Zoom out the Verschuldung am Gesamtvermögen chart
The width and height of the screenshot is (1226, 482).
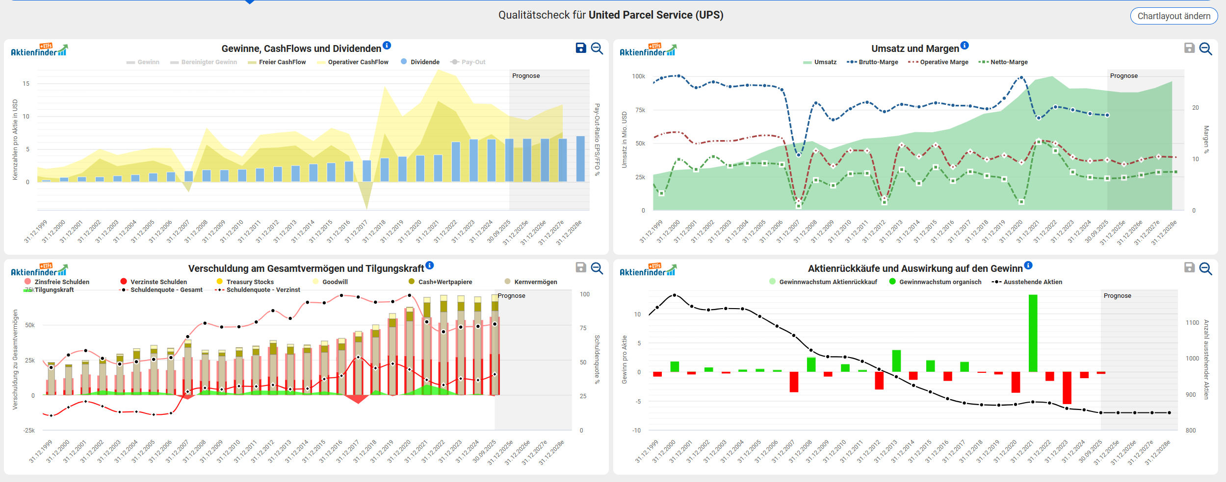coord(597,268)
